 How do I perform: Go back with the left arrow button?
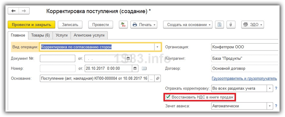[x=13, y=11]
